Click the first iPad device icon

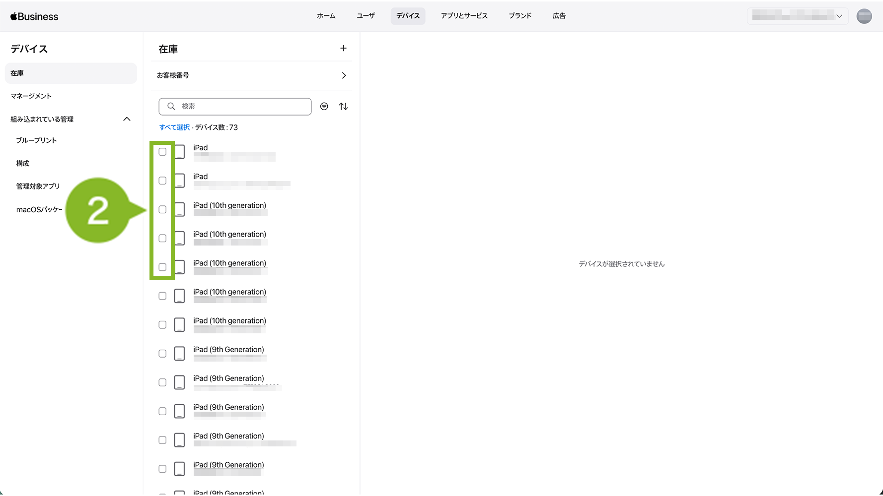180,152
